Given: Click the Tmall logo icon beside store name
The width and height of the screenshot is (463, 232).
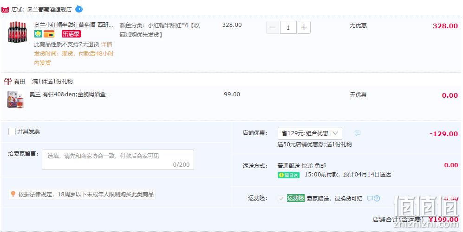Looking at the screenshot, I should click(5, 10).
